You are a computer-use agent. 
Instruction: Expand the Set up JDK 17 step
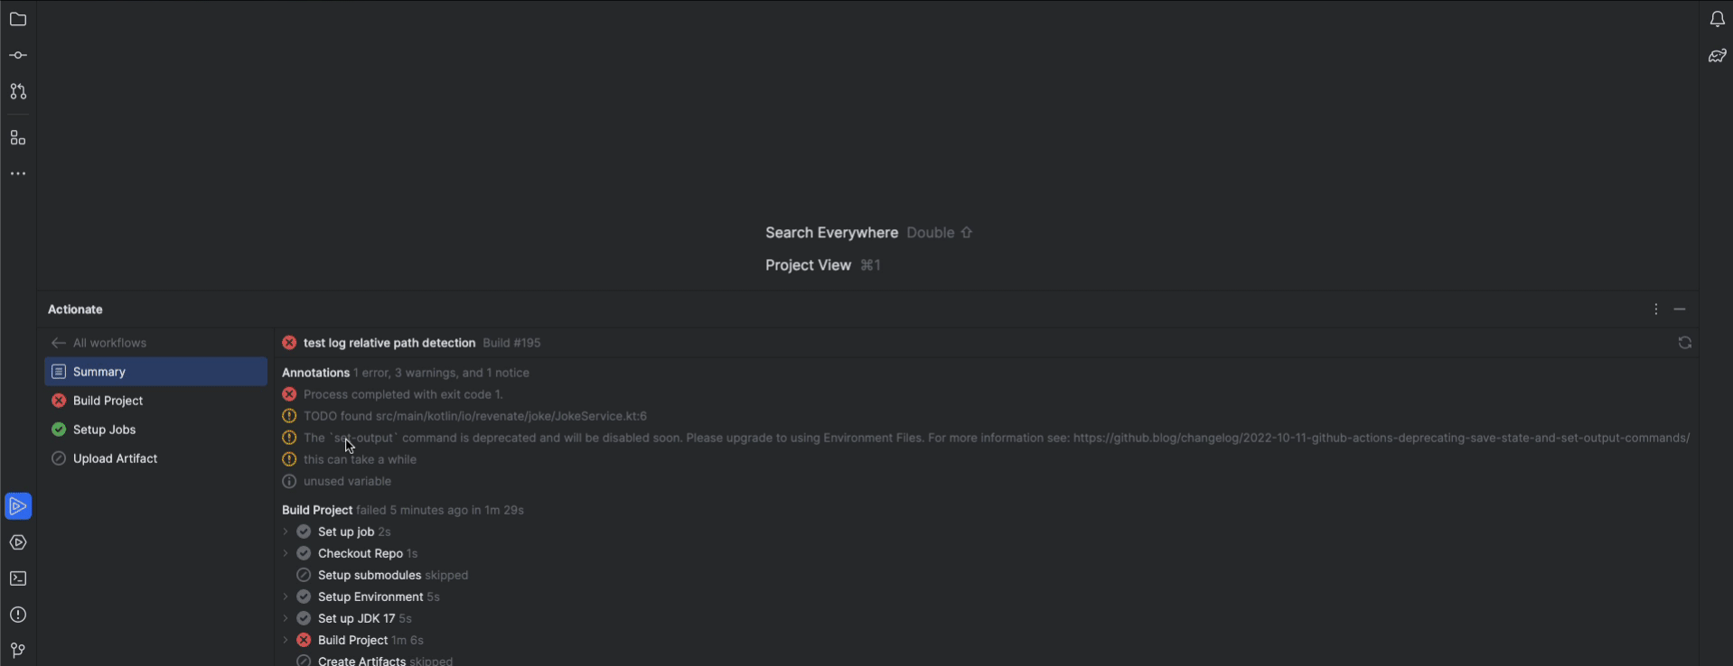(285, 618)
